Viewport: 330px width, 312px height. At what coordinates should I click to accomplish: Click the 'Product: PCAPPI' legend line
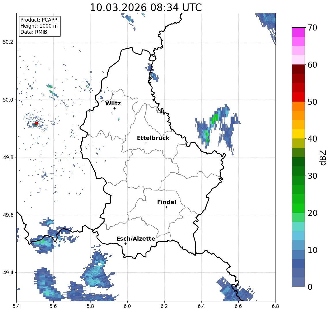(39, 20)
